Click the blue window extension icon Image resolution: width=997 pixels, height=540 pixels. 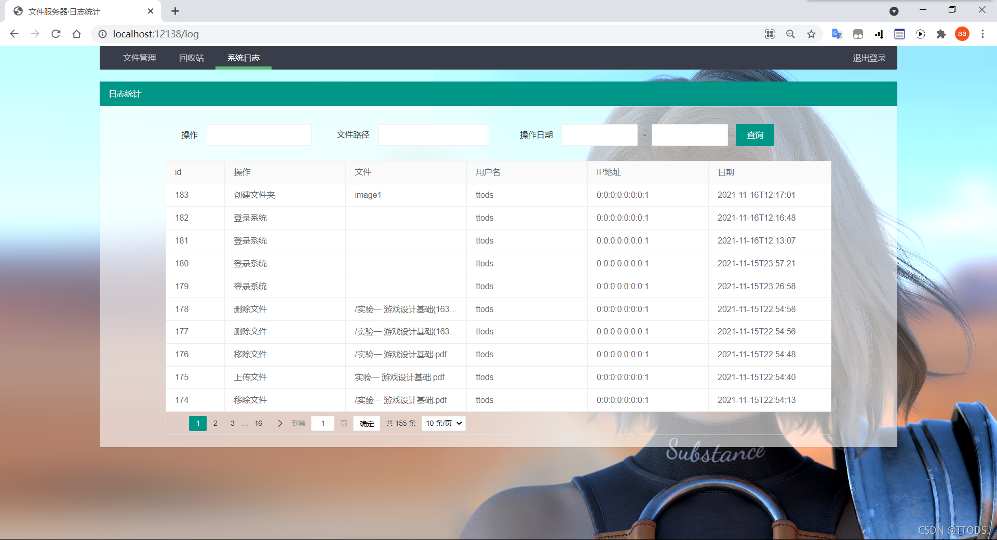(x=899, y=34)
